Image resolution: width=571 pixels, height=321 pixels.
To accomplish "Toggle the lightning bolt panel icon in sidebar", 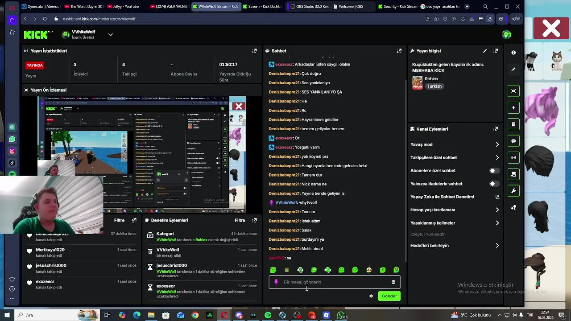I will click(513, 107).
